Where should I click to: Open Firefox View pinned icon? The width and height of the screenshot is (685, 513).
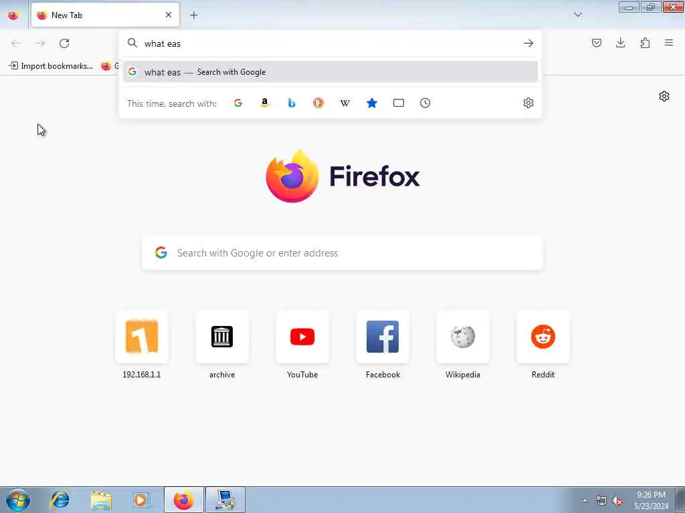(13, 15)
